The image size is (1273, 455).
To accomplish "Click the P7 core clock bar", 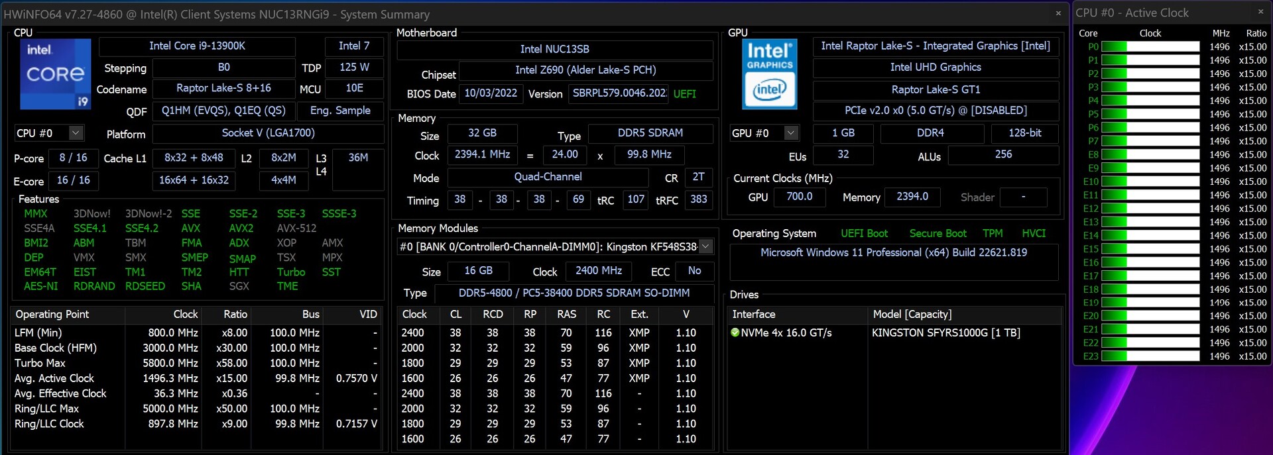I will pyautogui.click(x=1150, y=141).
